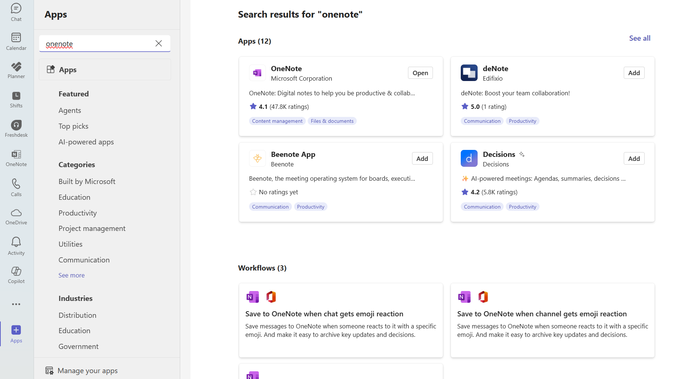This screenshot has height=379, width=697.
Task: Click Office icon on chat emoji workflow
Action: [271, 297]
